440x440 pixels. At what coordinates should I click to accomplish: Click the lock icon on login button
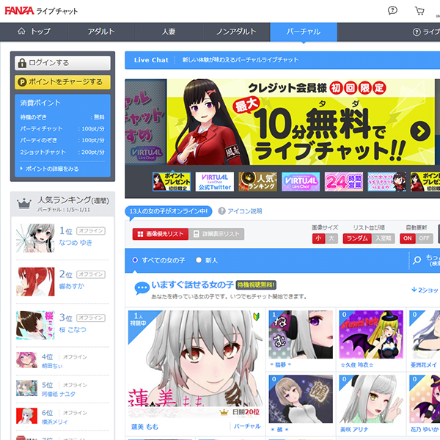22,63
